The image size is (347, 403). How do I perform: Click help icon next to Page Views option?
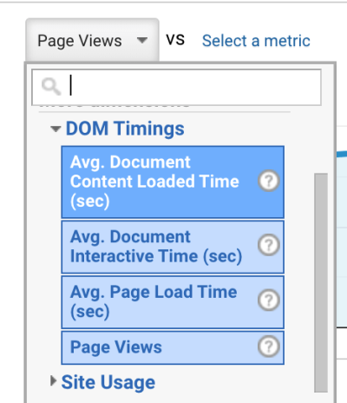(269, 347)
